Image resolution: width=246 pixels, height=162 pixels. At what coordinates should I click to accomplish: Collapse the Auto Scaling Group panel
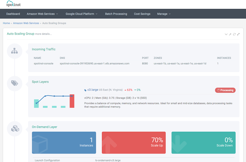226,34
